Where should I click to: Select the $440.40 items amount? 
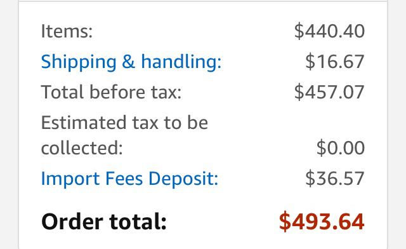click(329, 31)
